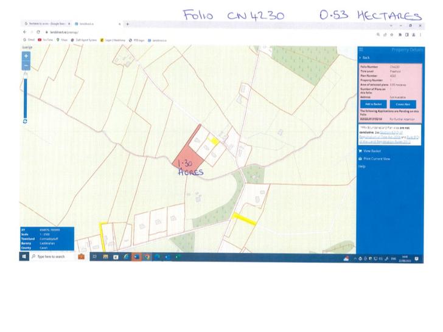This screenshot has width=443, height=332.
Task: Click the briefcase icon beside taskbar search
Action: tap(82, 257)
